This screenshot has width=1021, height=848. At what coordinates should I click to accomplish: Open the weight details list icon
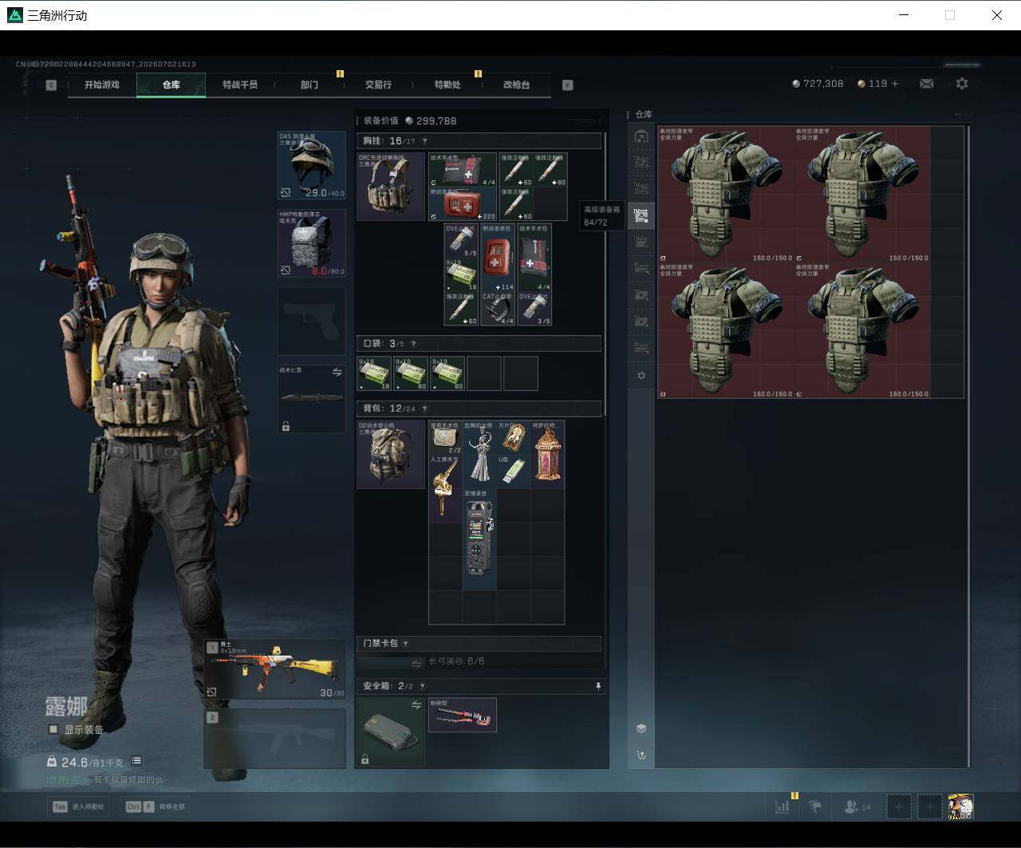(x=136, y=761)
